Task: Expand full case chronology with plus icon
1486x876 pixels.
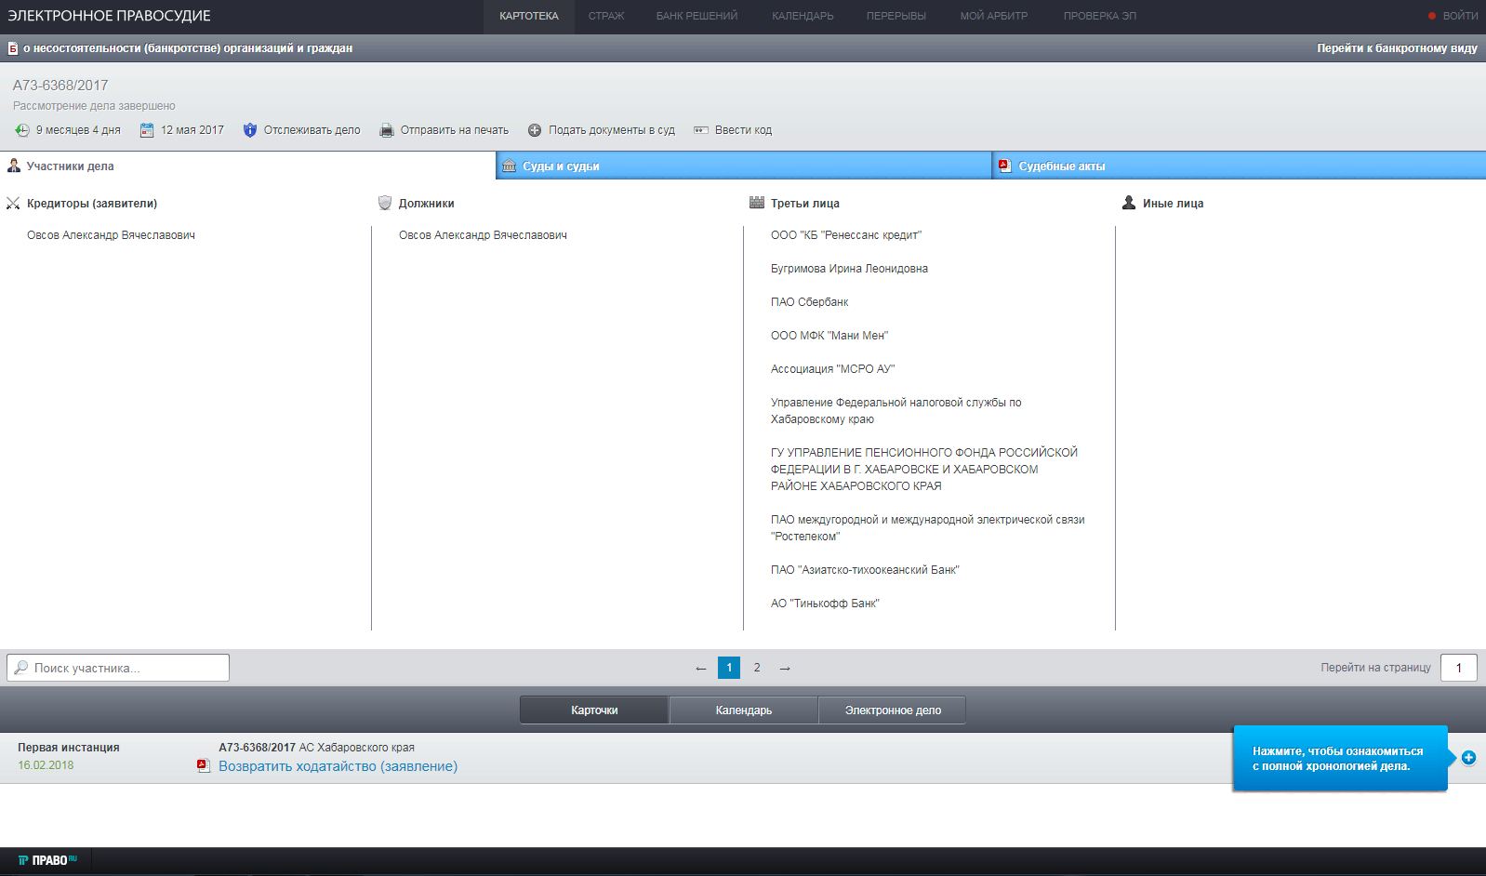Action: tap(1468, 758)
